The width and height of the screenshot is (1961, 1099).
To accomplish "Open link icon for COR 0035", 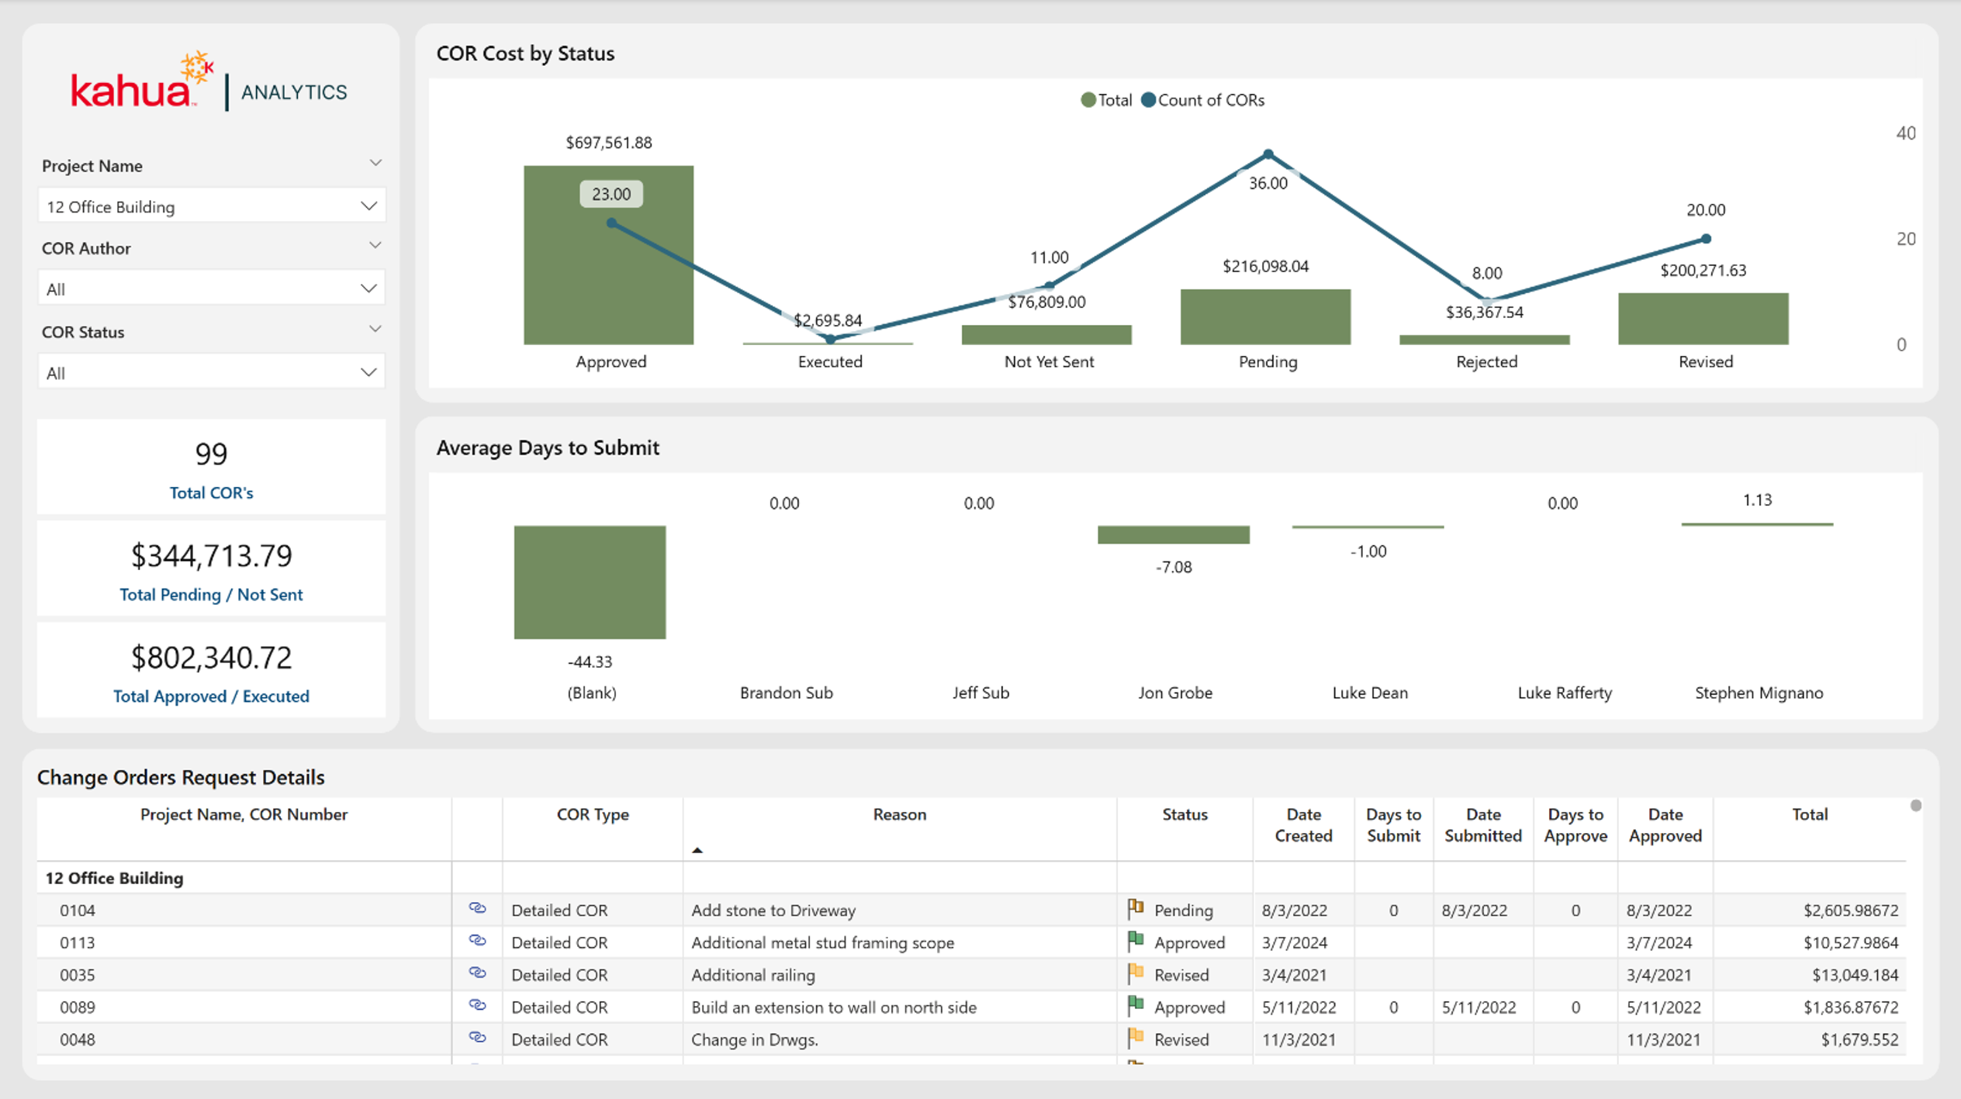I will (477, 973).
